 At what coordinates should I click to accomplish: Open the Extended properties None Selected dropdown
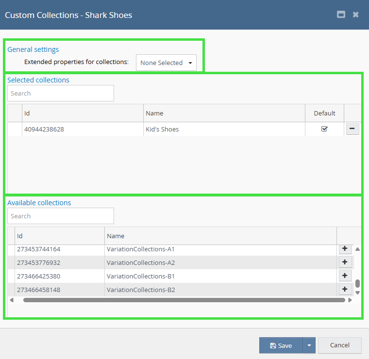pos(166,63)
